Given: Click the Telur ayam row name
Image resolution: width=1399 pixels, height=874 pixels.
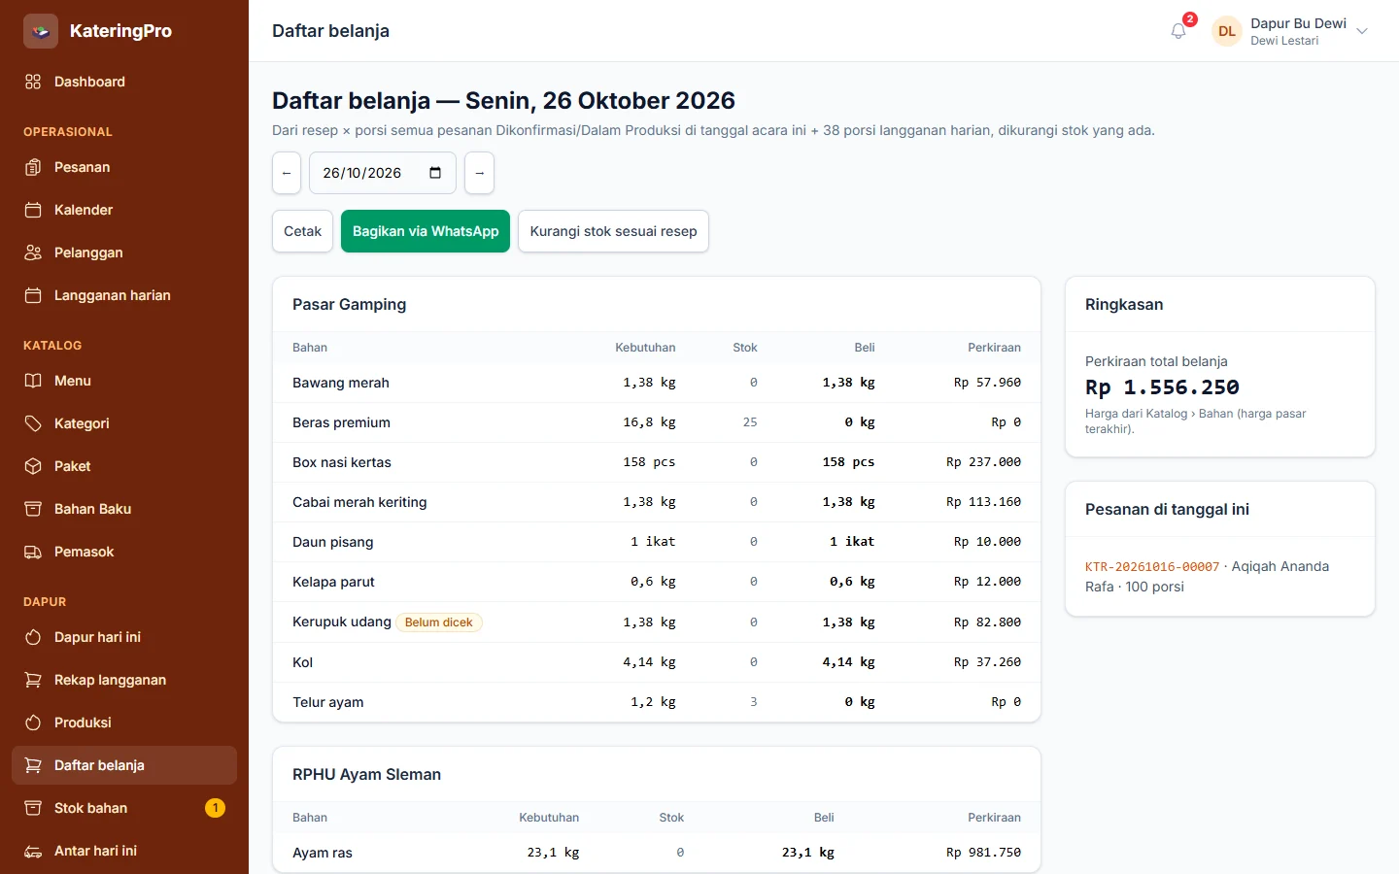Looking at the screenshot, I should pyautogui.click(x=328, y=702).
